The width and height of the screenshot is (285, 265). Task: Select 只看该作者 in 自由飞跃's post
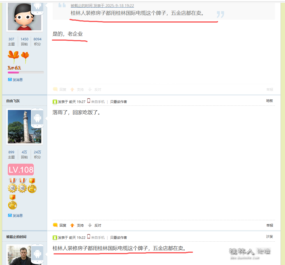pos(119,102)
